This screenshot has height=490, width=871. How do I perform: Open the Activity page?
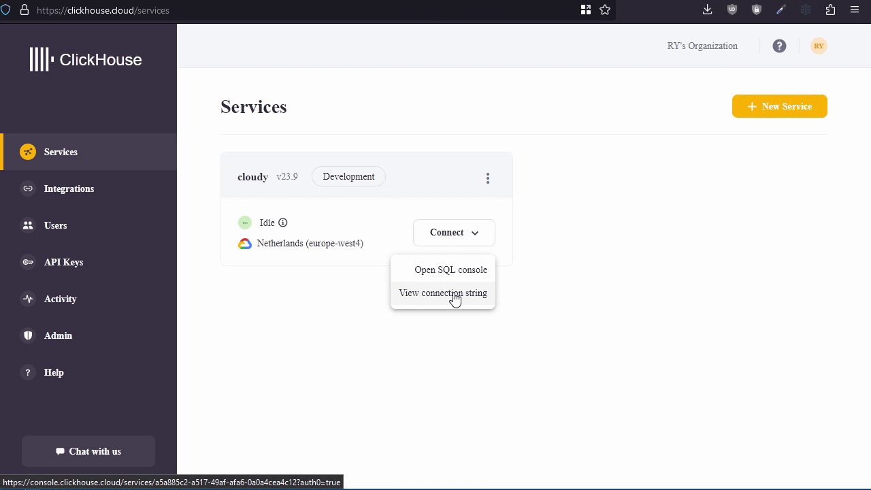click(x=60, y=299)
